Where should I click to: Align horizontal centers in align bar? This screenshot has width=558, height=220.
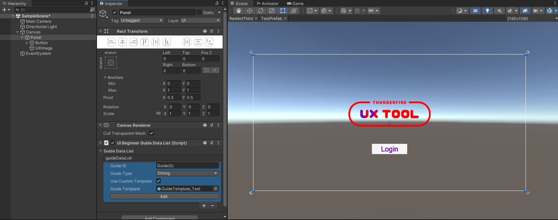pyautogui.click(x=123, y=42)
